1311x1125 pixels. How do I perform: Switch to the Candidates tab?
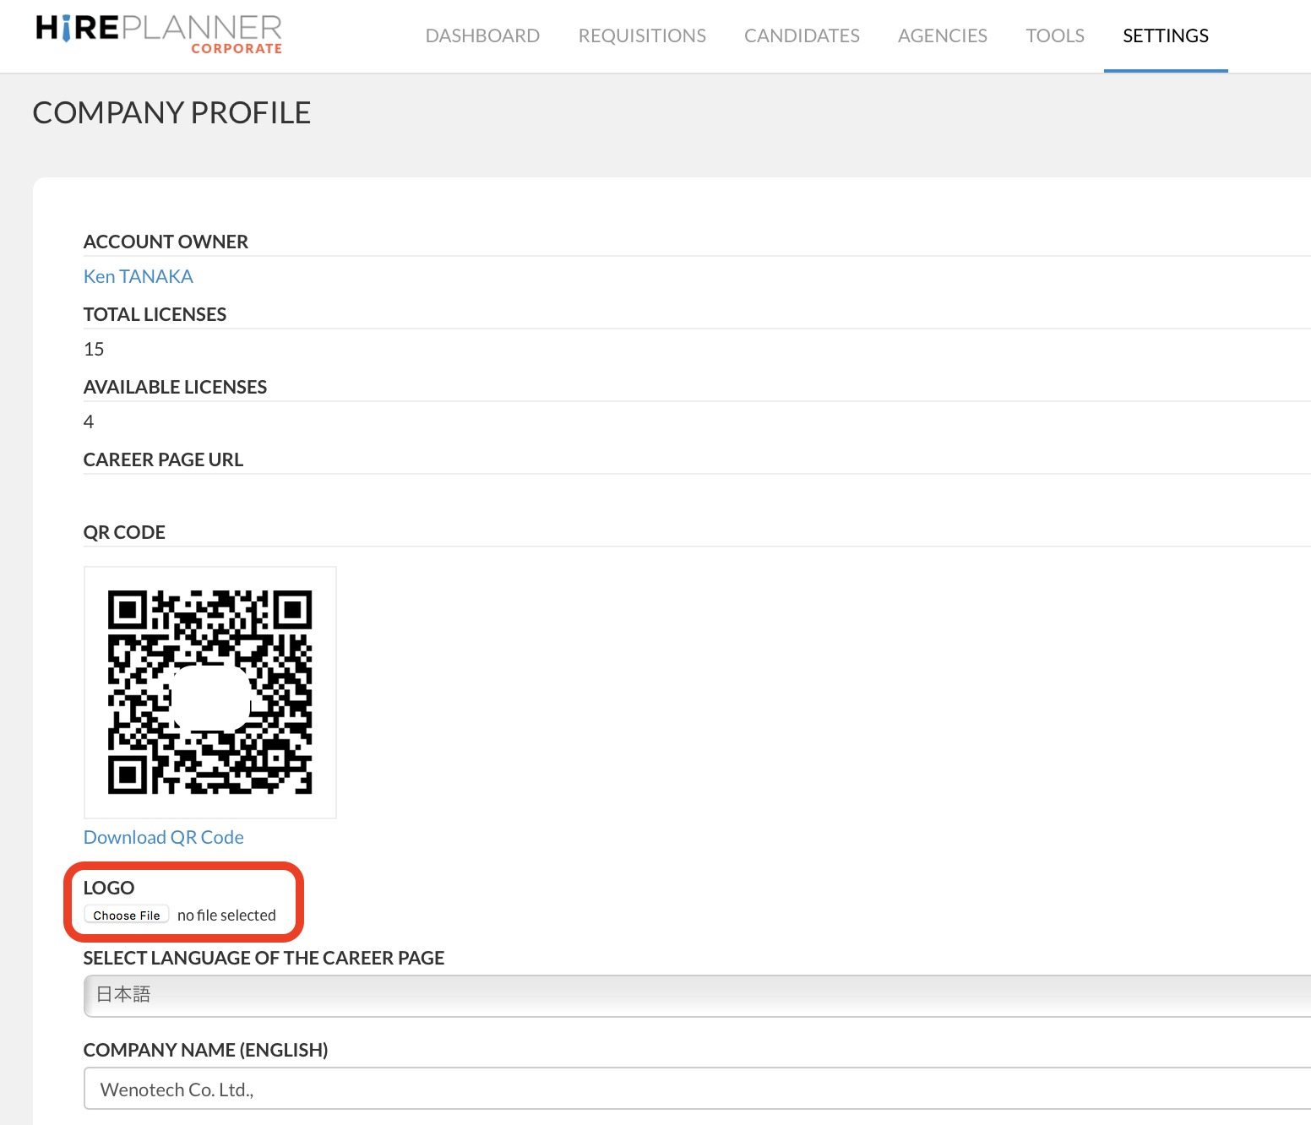pos(802,35)
